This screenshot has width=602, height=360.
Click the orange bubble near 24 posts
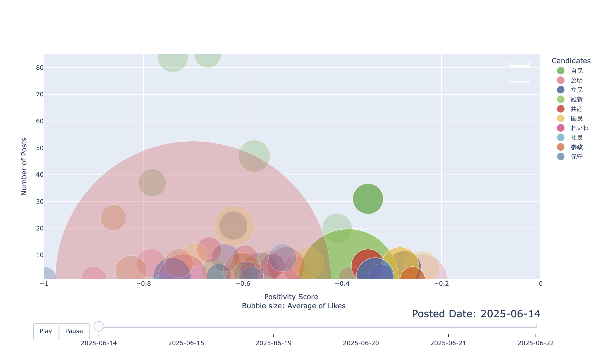click(x=113, y=218)
